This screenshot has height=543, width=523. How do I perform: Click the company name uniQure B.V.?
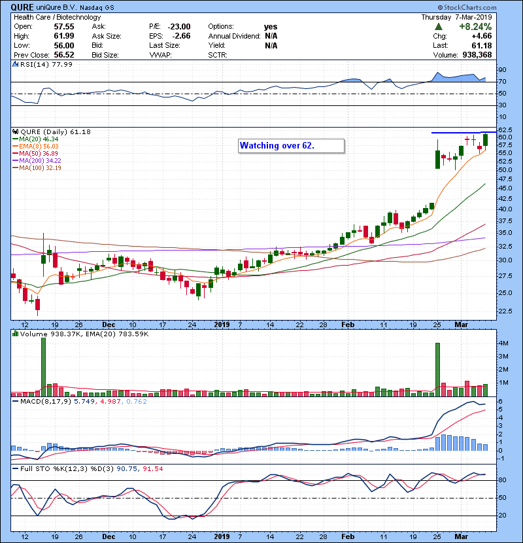(56, 7)
